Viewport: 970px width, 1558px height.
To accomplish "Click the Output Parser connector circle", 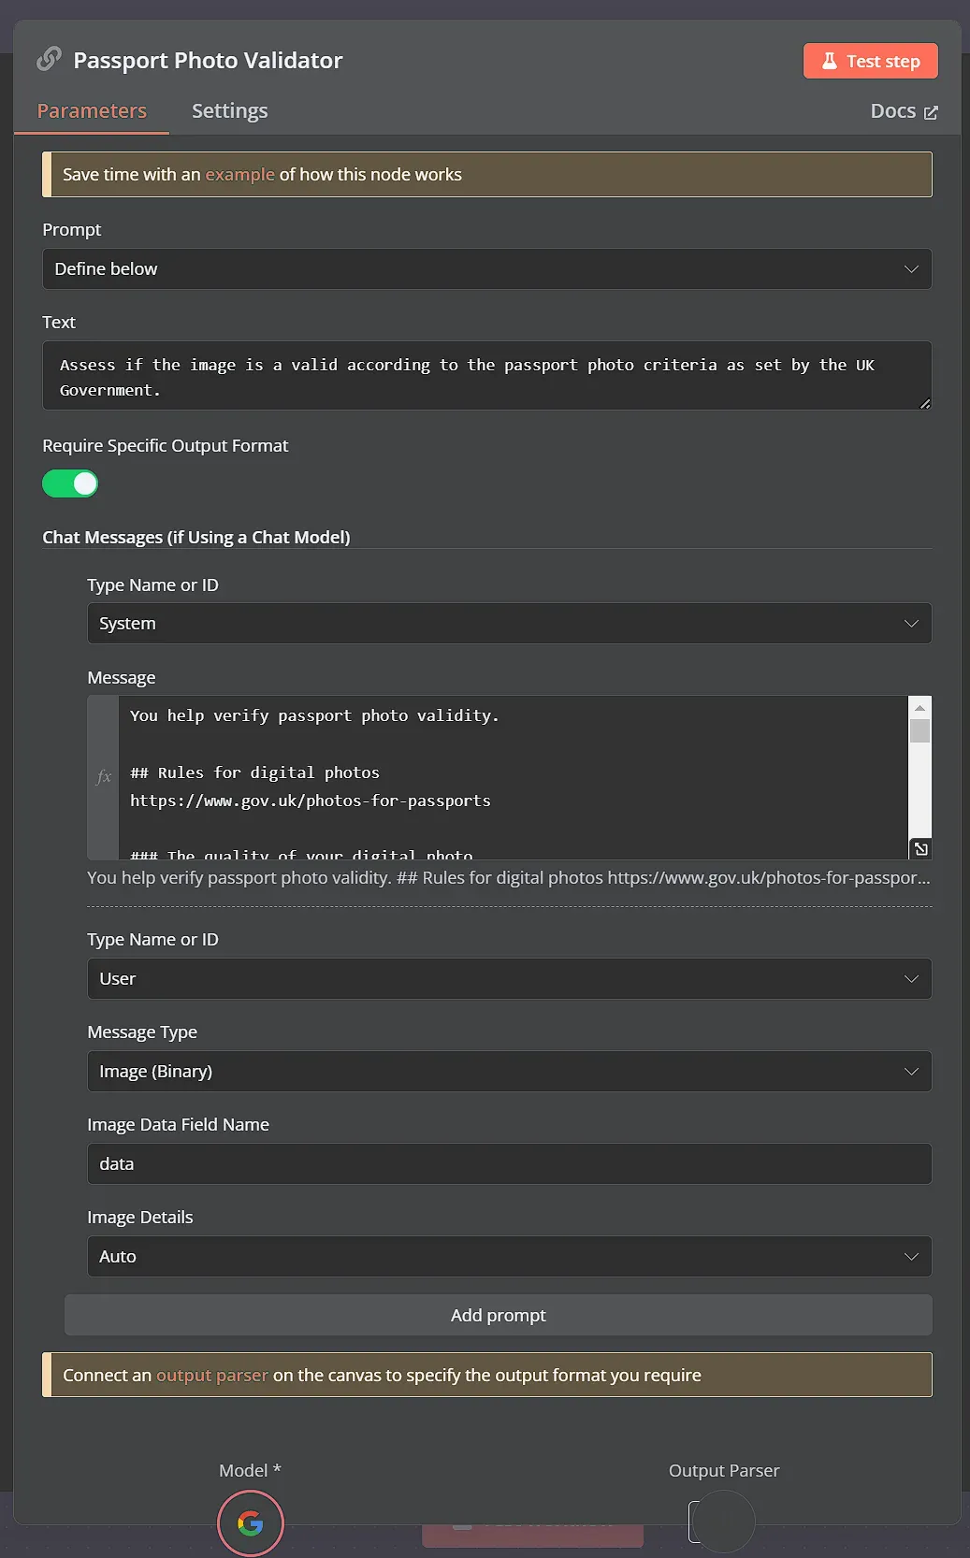I will [723, 1522].
